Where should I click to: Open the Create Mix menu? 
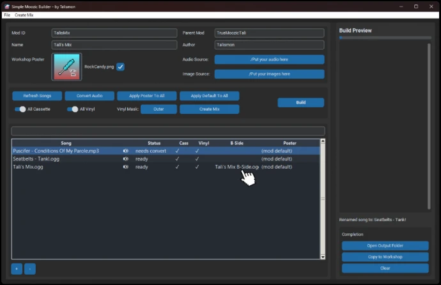(24, 14)
